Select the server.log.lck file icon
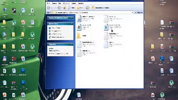178x100 pixels. (79, 27)
